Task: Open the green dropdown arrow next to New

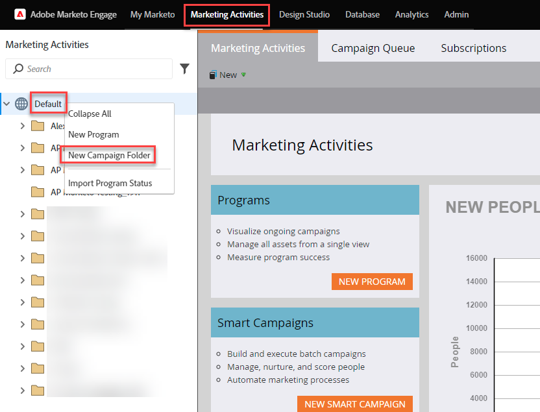Action: [x=242, y=75]
